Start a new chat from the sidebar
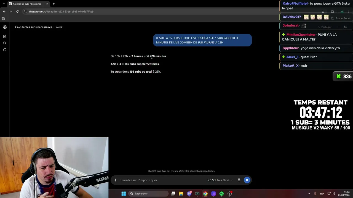 point(5,36)
